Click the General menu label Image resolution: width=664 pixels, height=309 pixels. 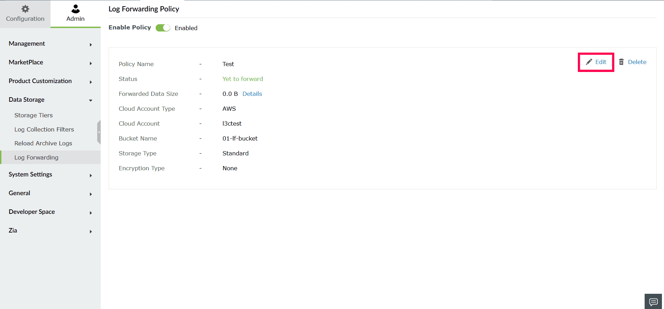point(19,193)
